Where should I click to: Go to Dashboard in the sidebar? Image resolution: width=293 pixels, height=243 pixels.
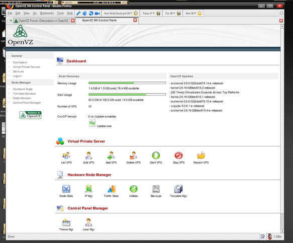click(x=20, y=62)
